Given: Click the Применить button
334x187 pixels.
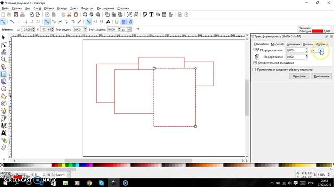Looking at the screenshot, I should point(321,76).
